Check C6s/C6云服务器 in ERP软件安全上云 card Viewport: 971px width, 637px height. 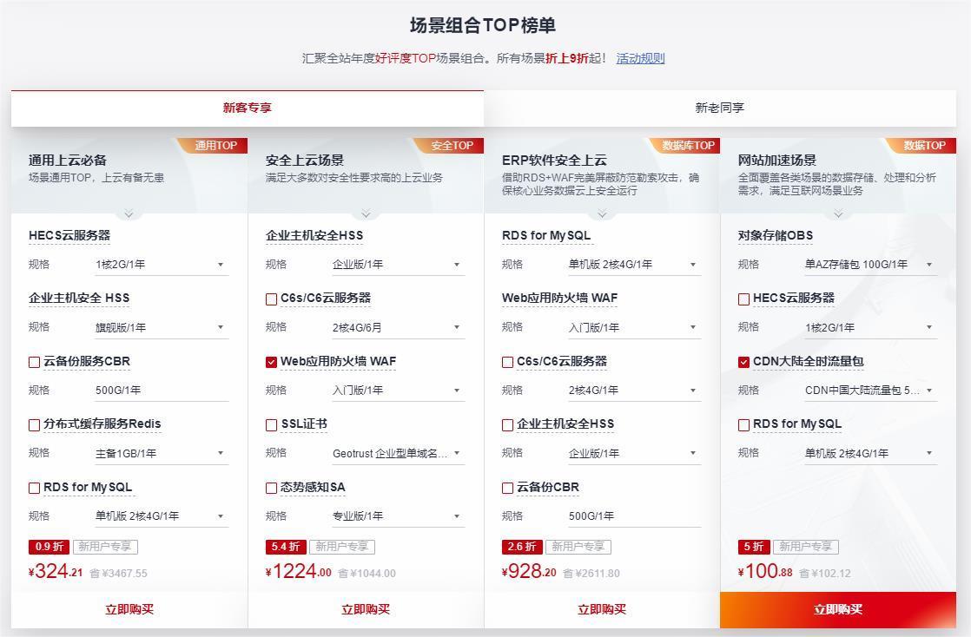507,362
